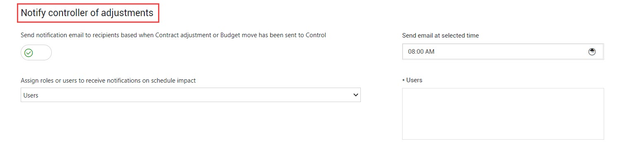Image resolution: width=619 pixels, height=157 pixels.
Task: Focus the 08:00 AM time field
Action: (x=503, y=52)
